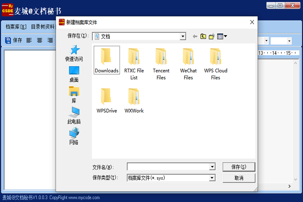Expand the 文件名 filename dropdown arrow
The height and width of the screenshot is (202, 303).
click(x=212, y=167)
